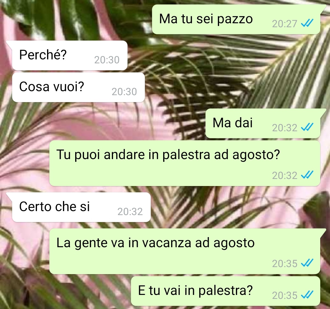This screenshot has height=309, width=330.
Task: Tap double check on 'La gente va in vacanza' message
Action: [307, 263]
